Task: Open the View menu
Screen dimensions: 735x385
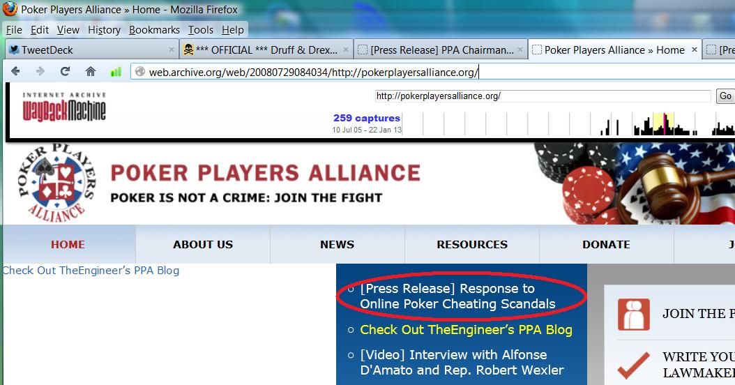Action: (x=68, y=30)
